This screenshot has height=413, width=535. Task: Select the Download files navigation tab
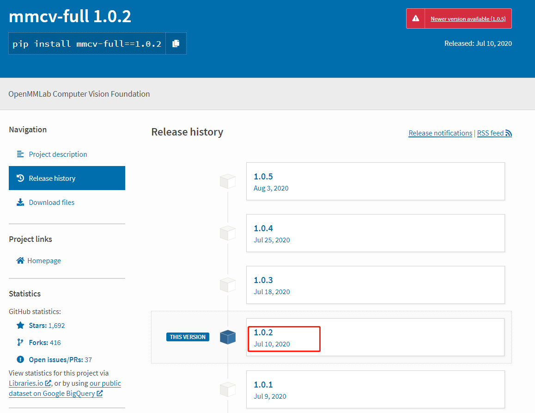(67, 202)
